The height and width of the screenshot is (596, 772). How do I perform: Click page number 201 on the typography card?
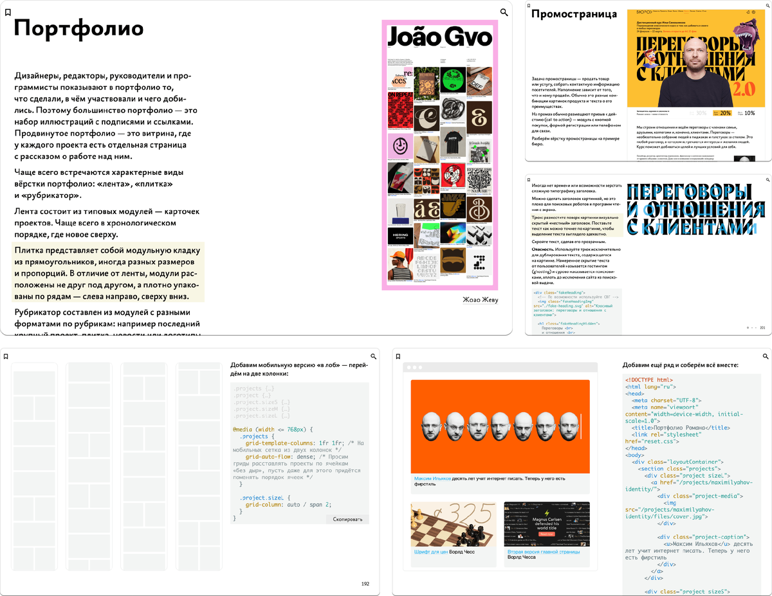point(762,328)
